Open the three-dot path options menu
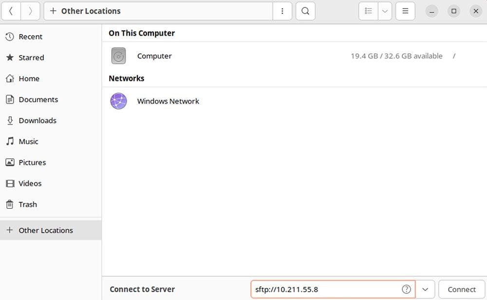 pyautogui.click(x=282, y=11)
